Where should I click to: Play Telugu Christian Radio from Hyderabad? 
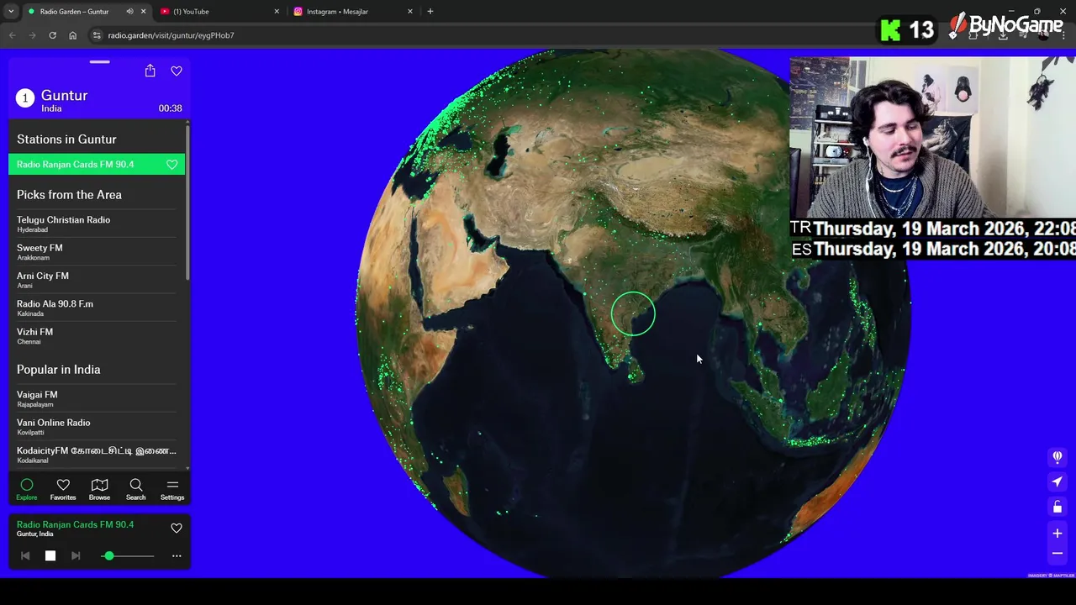(97, 224)
